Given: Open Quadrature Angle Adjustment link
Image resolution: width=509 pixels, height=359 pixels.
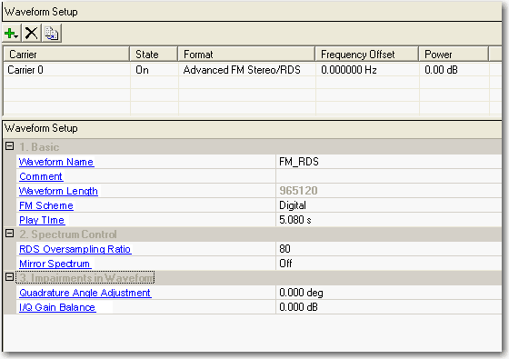Looking at the screenshot, I should (85, 293).
